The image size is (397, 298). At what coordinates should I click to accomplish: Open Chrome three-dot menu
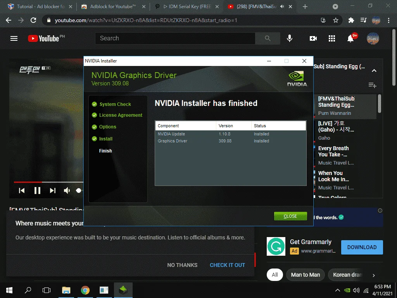388,20
